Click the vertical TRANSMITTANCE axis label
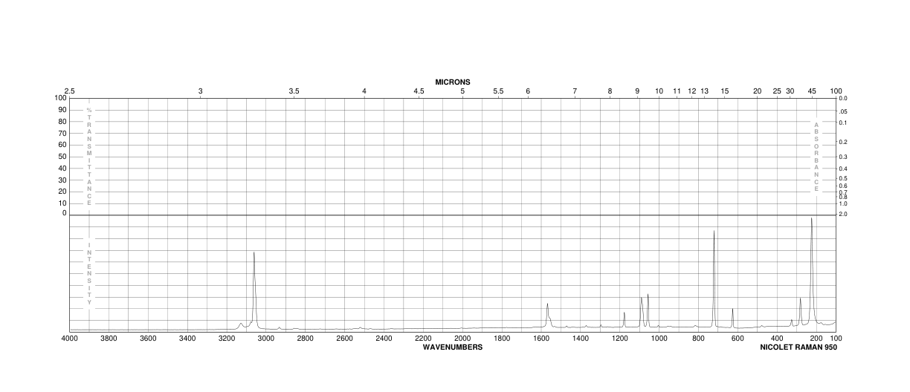The height and width of the screenshot is (392, 910). 89,156
